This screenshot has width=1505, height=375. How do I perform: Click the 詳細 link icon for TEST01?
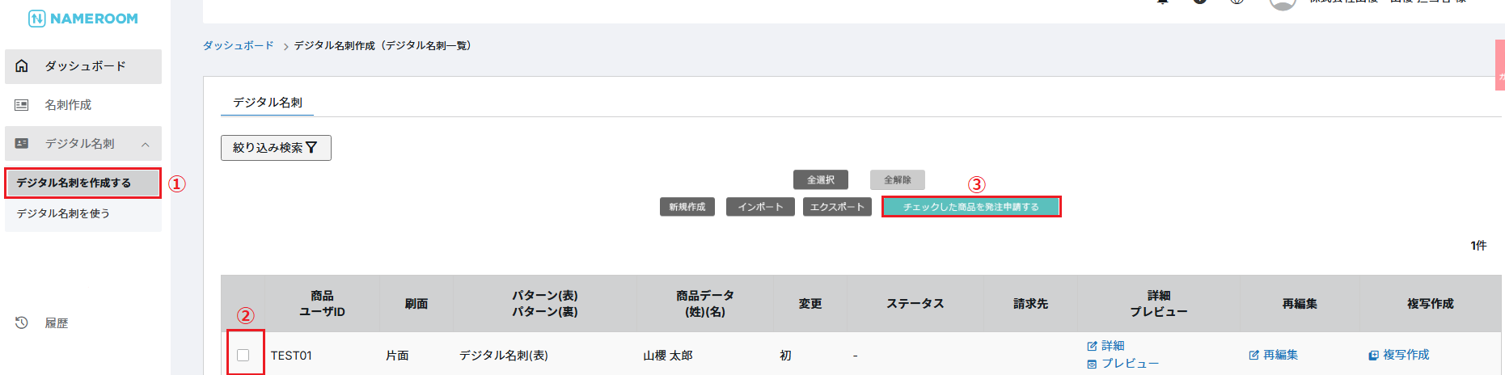1092,346
